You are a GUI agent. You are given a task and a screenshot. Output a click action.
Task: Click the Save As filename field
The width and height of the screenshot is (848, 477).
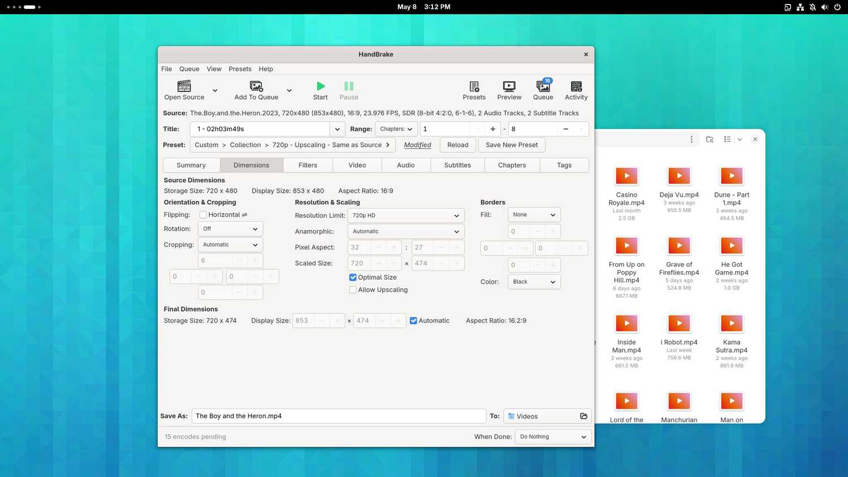coord(339,416)
